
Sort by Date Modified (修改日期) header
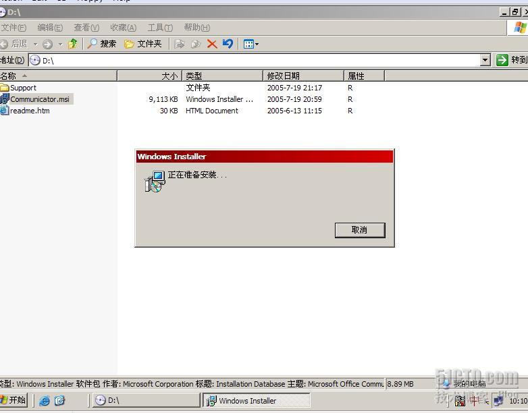(303, 76)
